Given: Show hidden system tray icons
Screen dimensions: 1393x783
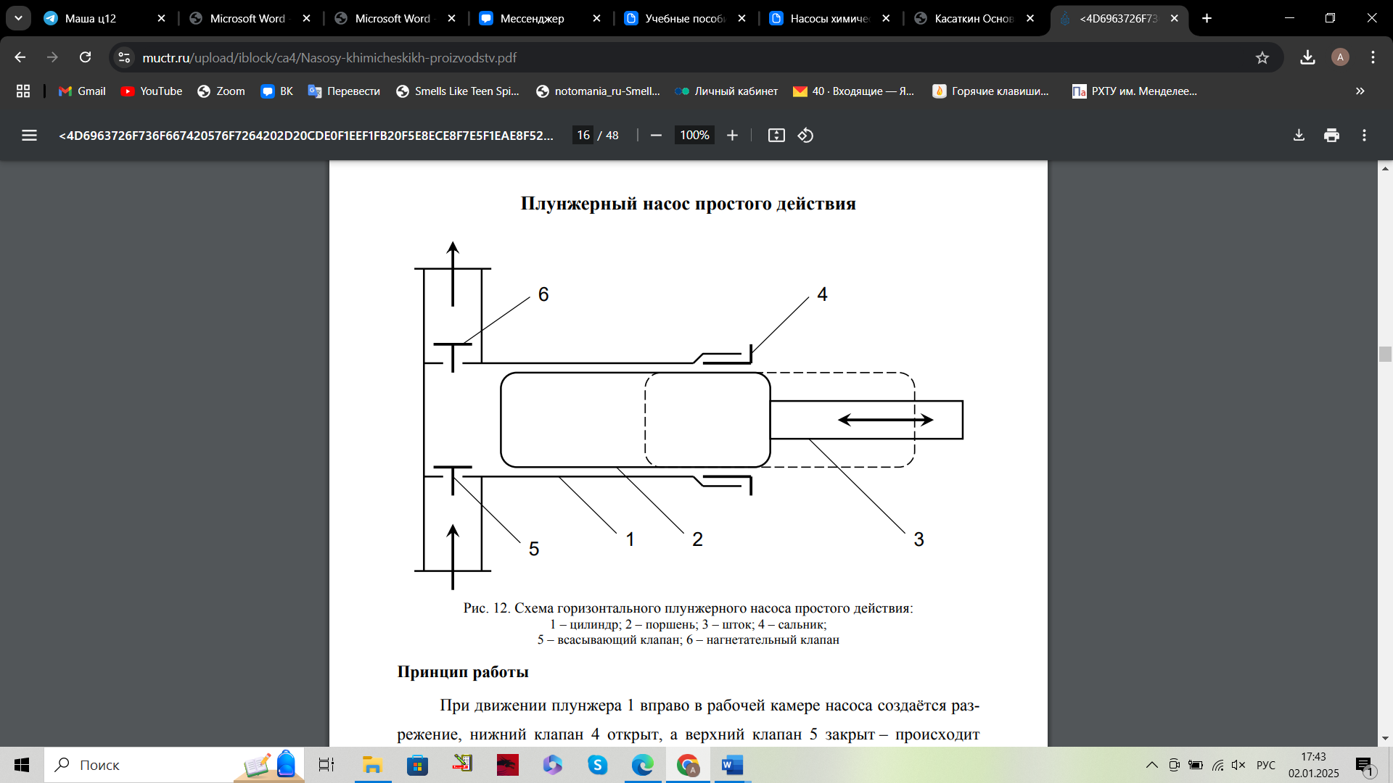Looking at the screenshot, I should [1151, 765].
